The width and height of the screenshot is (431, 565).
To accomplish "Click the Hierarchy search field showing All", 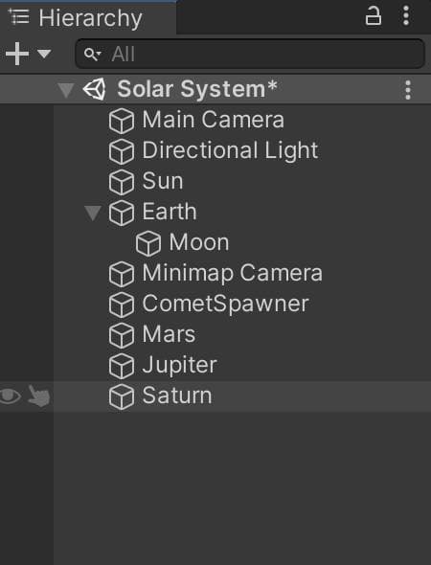I will (250, 54).
